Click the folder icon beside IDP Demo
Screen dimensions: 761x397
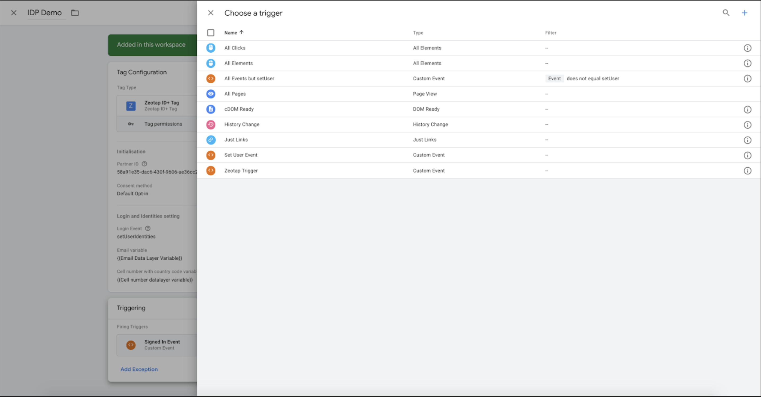tap(75, 13)
